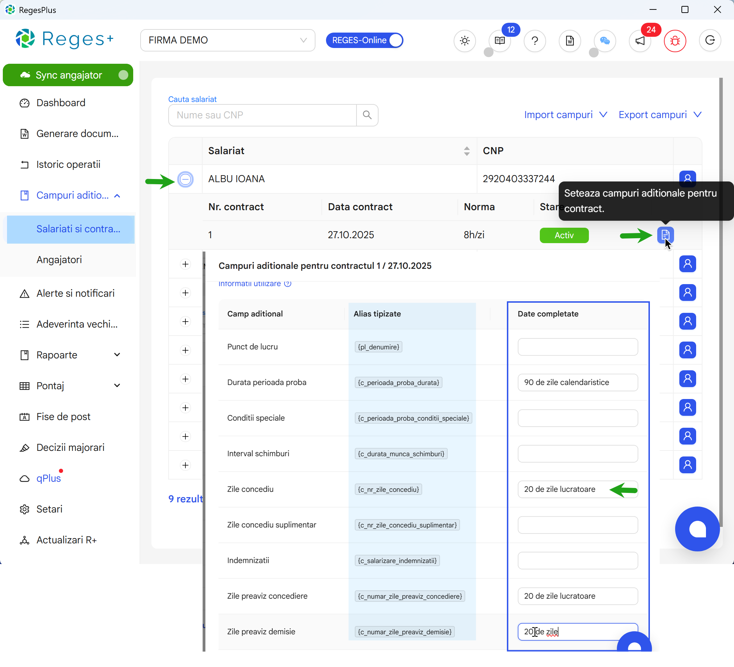View announcements with 24 notifications

[640, 41]
